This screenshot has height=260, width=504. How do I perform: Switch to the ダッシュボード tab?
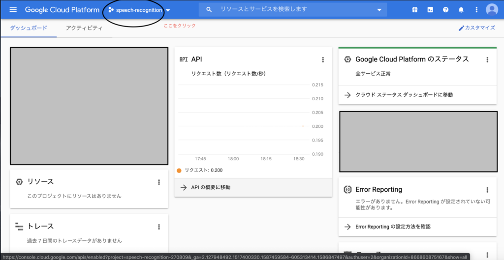[x=29, y=28]
